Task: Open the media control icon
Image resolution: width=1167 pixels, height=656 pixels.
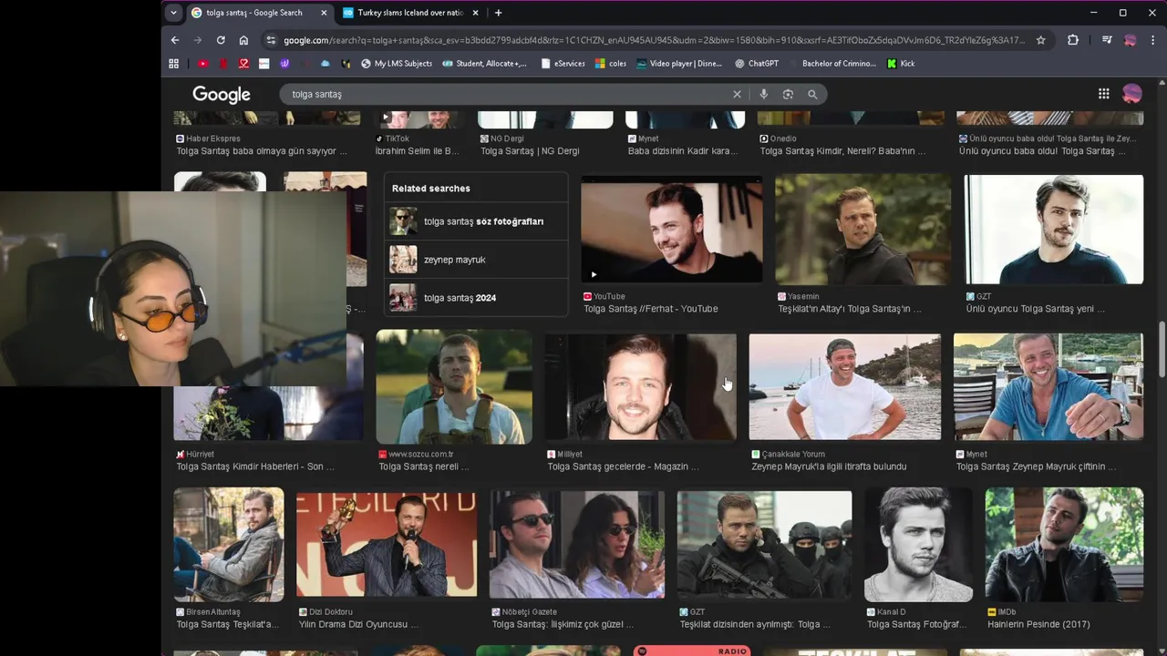Action: pos(1107,40)
